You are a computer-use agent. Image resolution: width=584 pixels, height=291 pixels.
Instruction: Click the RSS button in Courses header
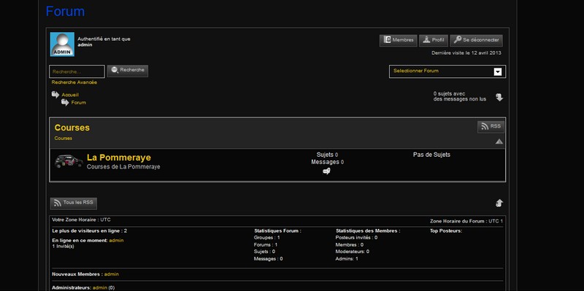[491, 126]
